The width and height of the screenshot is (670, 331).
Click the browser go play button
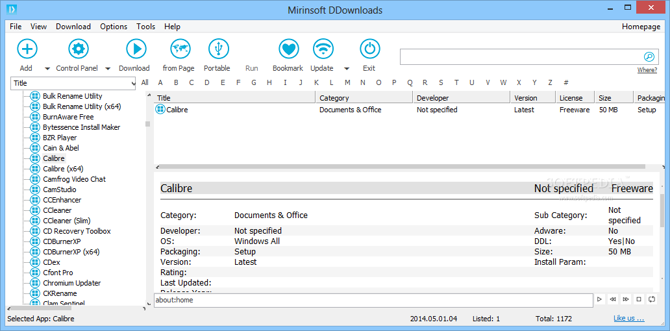[599, 299]
